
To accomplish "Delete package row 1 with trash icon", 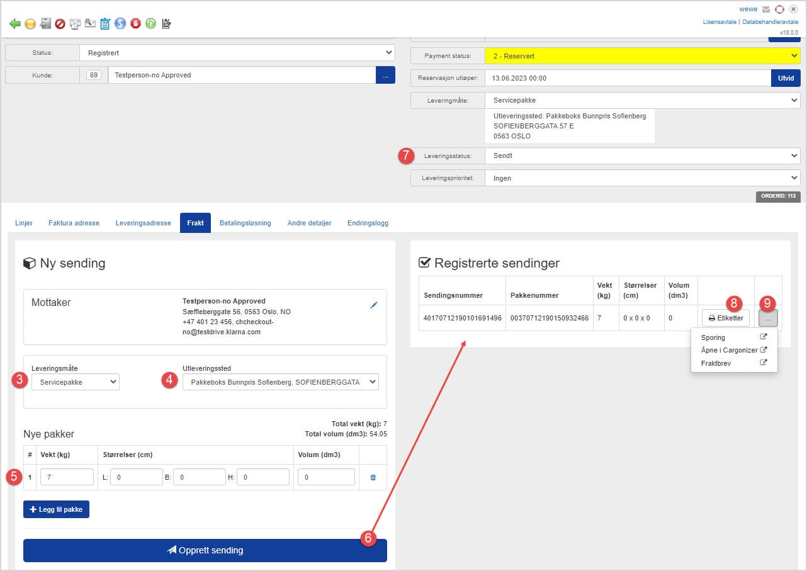I will [x=373, y=478].
